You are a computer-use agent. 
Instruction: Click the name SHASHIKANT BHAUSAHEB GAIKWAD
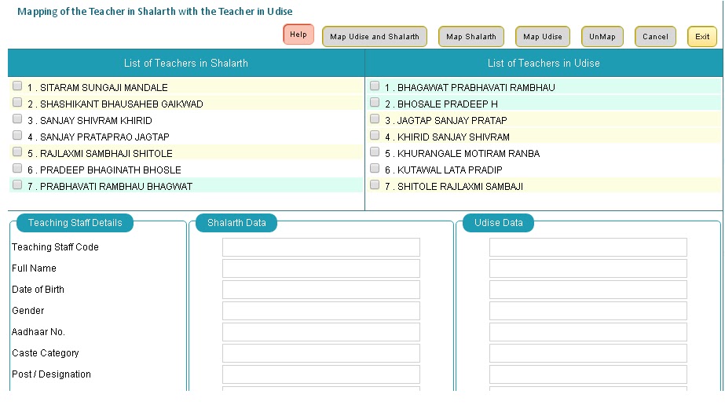[122, 104]
